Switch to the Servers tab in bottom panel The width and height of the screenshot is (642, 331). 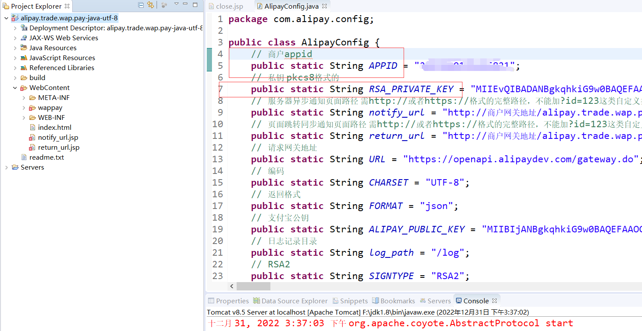pos(436,301)
